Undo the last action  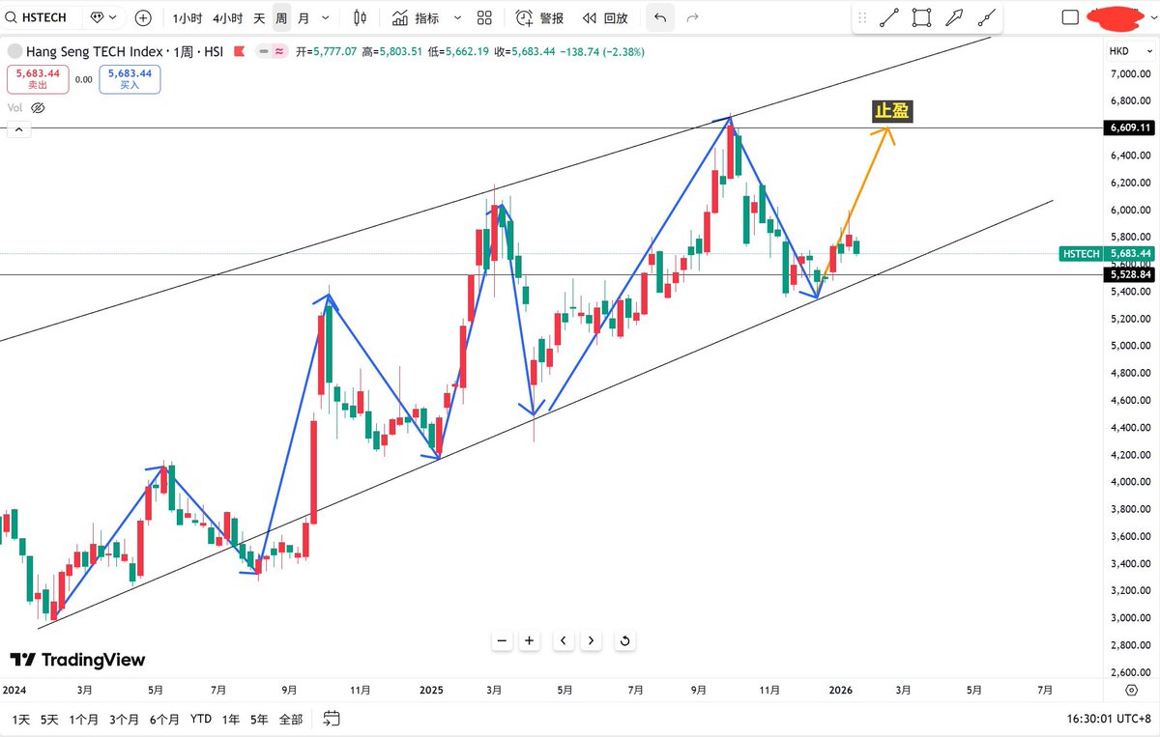(x=659, y=17)
